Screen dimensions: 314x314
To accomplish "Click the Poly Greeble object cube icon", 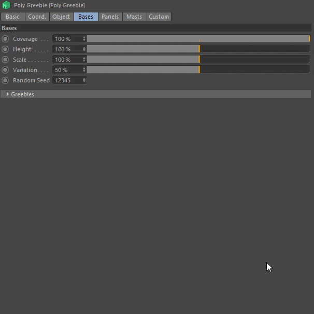I will 6,5.
